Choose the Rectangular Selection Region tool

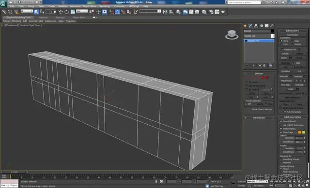click(x=48, y=12)
